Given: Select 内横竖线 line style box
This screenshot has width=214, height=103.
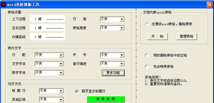Looking at the screenshot, I should click(x=48, y=37).
